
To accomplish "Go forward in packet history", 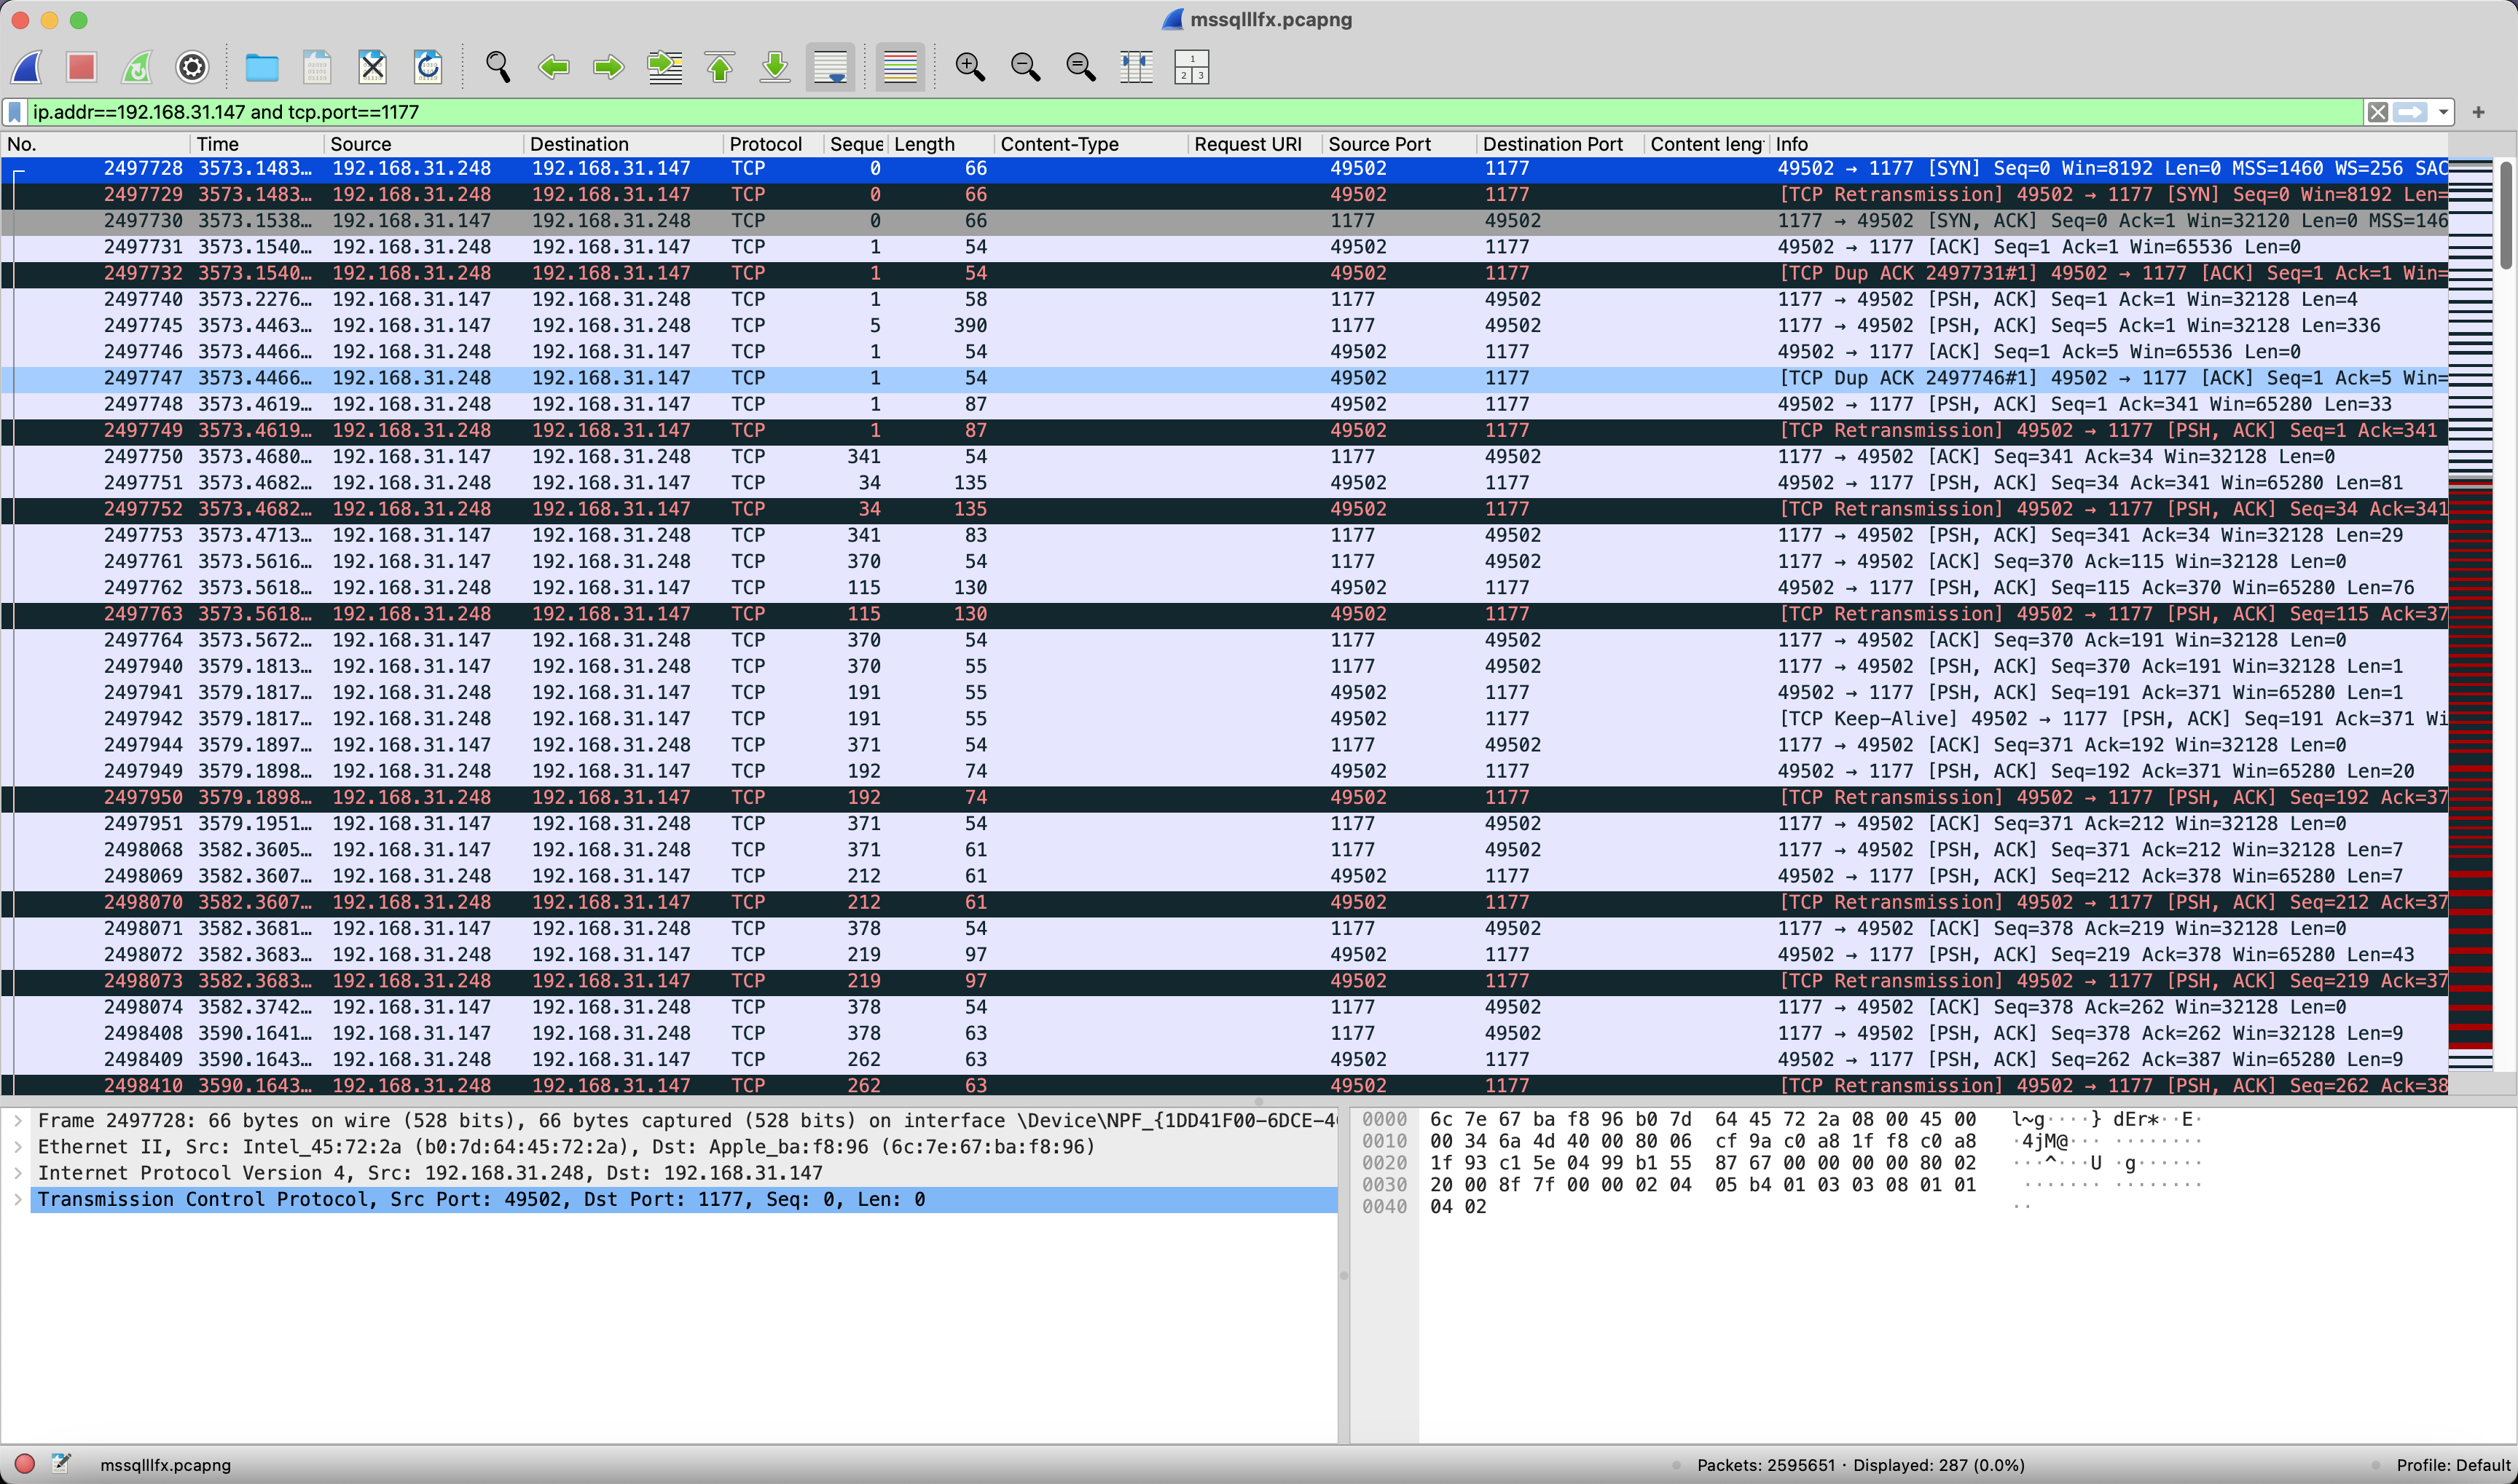I will pyautogui.click(x=608, y=67).
